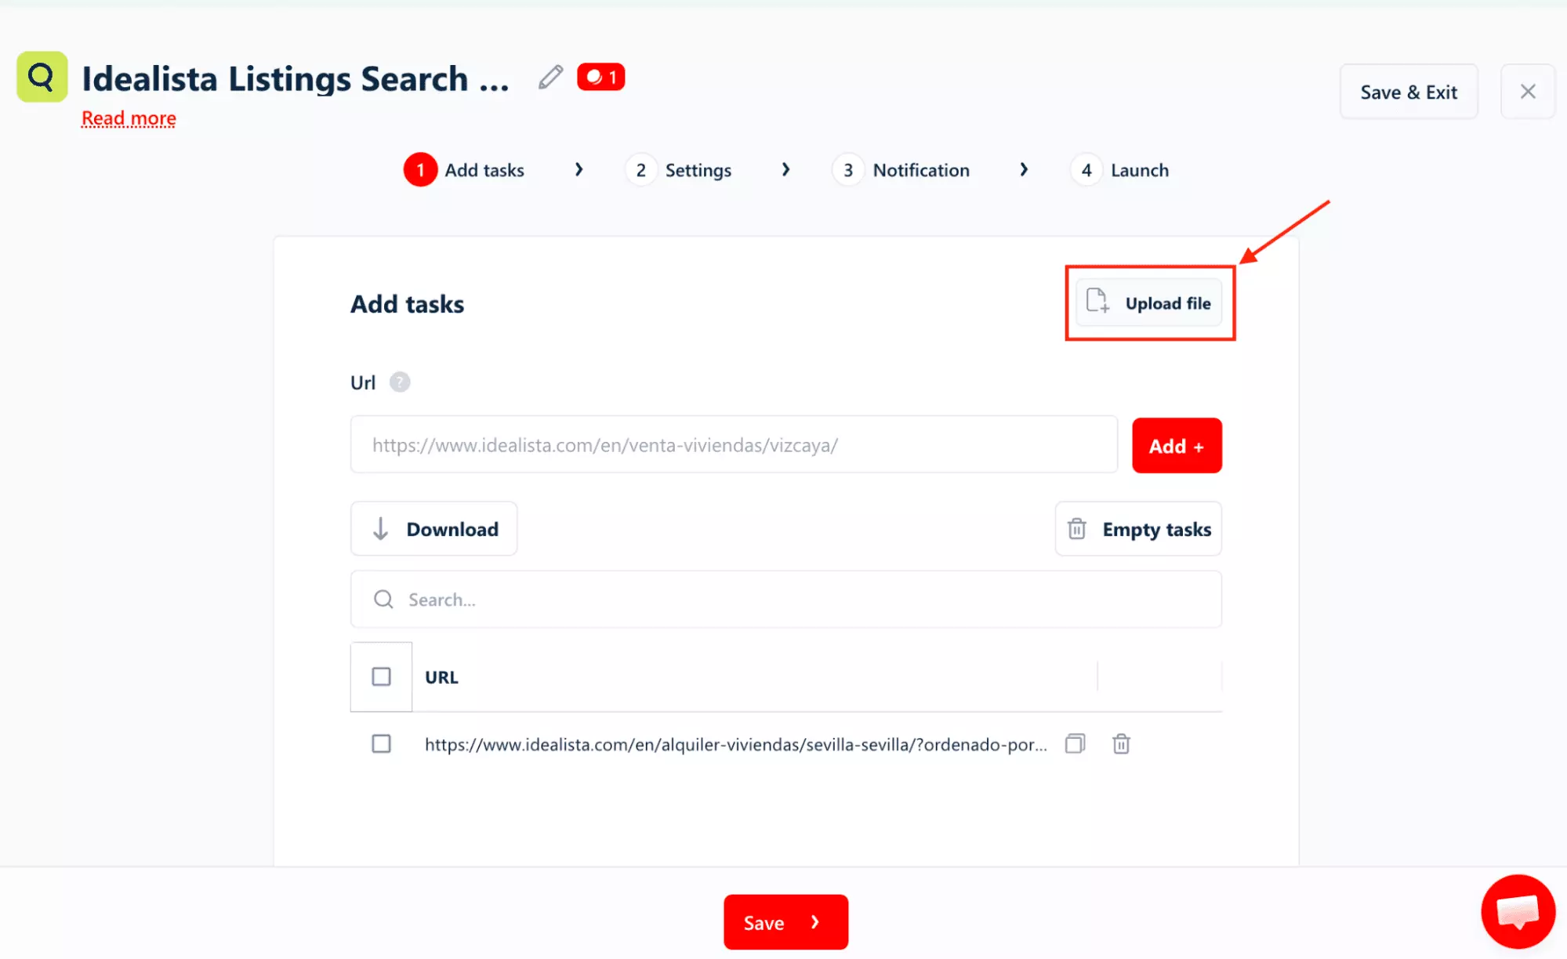This screenshot has height=959, width=1567.
Task: Open the comments badge next to the title
Action: click(600, 76)
